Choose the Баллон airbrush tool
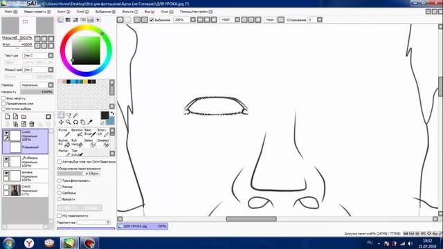The width and height of the screenshot is (443, 249). (77, 132)
